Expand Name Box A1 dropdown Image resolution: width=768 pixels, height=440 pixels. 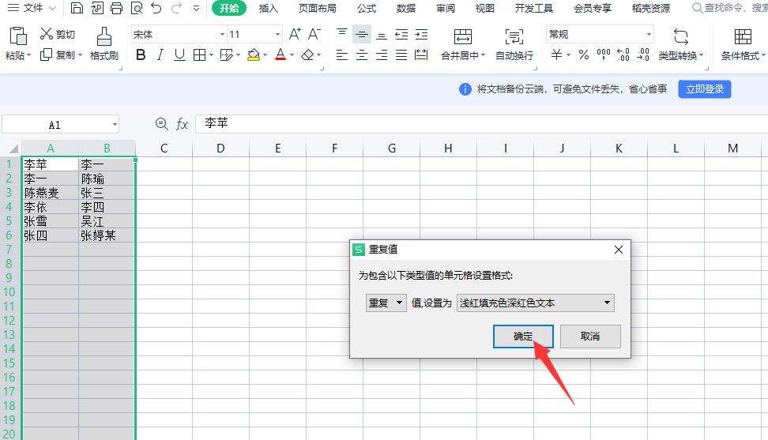coord(115,124)
